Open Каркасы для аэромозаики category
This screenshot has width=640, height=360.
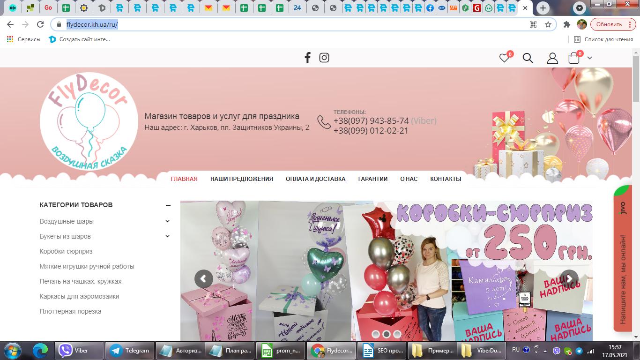[80, 296]
